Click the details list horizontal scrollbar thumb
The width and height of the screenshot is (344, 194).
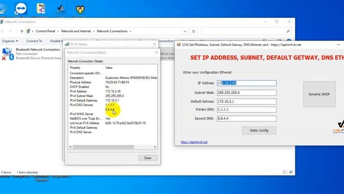[x=103, y=147]
